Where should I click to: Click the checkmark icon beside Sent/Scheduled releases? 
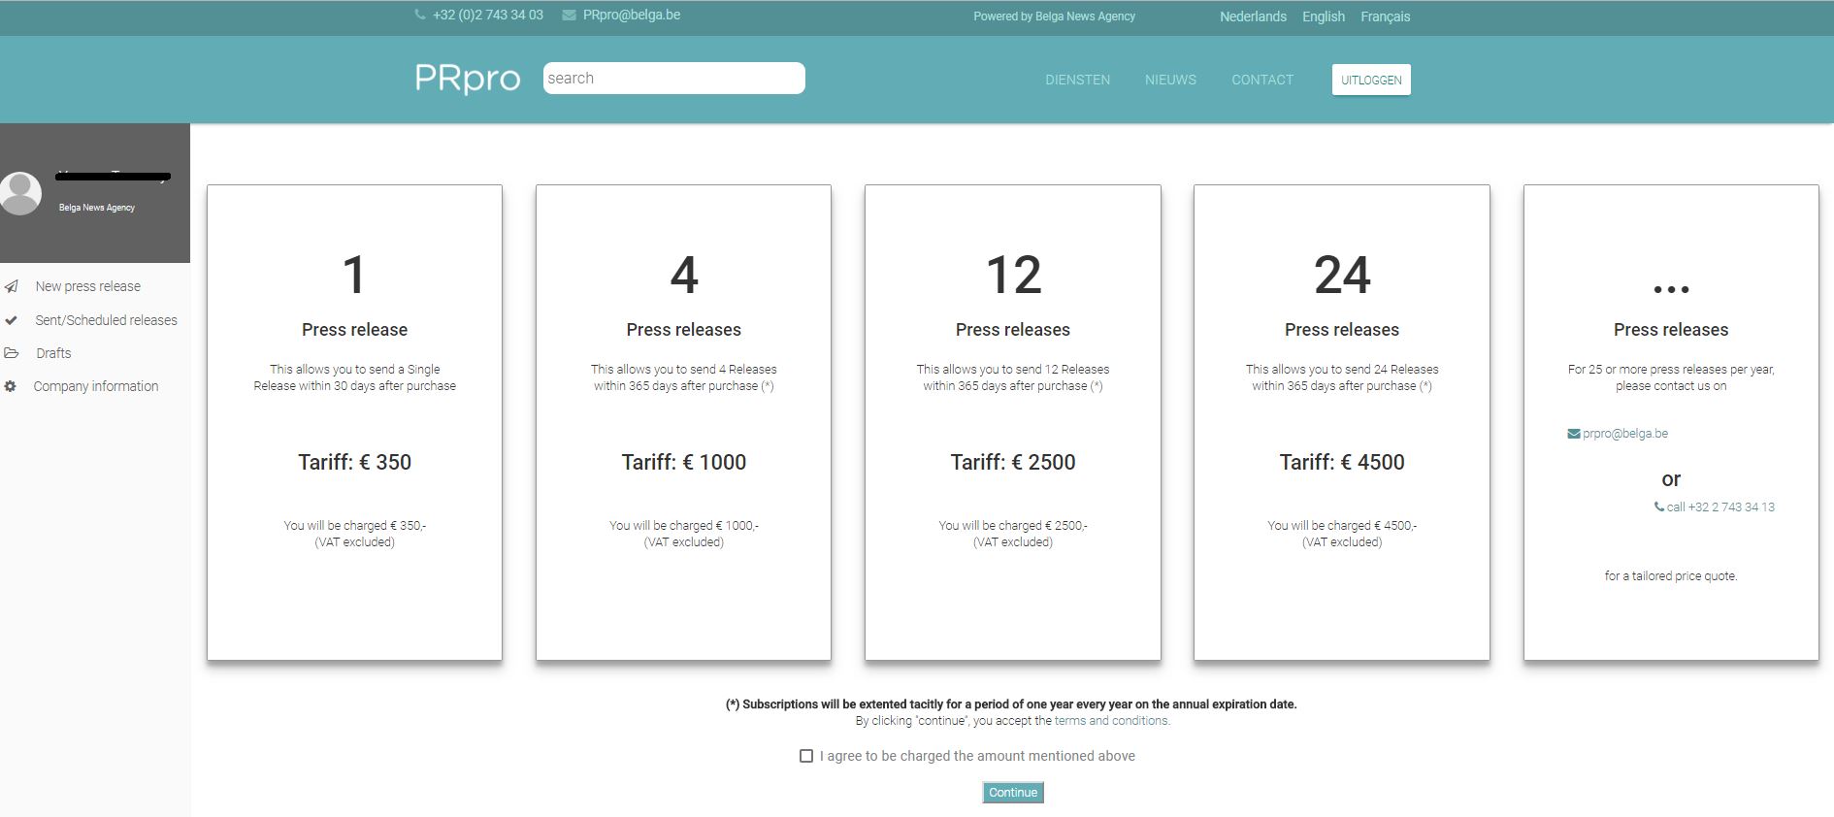click(x=12, y=320)
